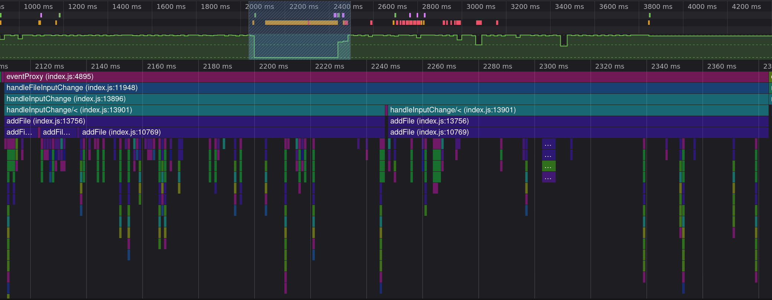Select the second addFile (index.js:10769) frame
This screenshot has width=772, height=300.
[x=578, y=132]
